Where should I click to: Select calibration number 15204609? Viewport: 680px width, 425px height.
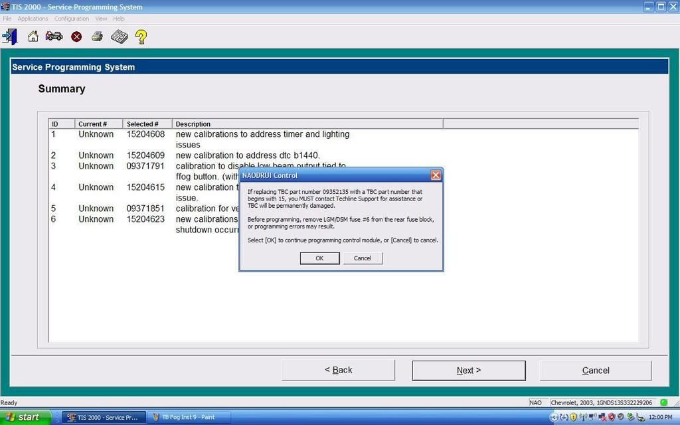pyautogui.click(x=145, y=155)
